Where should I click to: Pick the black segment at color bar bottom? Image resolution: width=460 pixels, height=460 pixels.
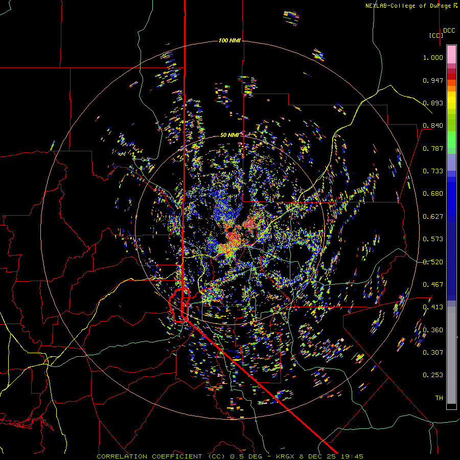[451, 406]
